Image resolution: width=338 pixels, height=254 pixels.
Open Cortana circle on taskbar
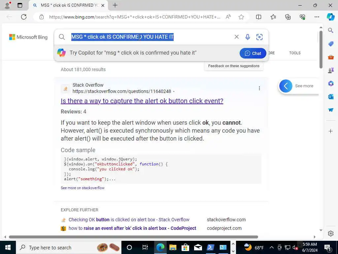pyautogui.click(x=129, y=247)
